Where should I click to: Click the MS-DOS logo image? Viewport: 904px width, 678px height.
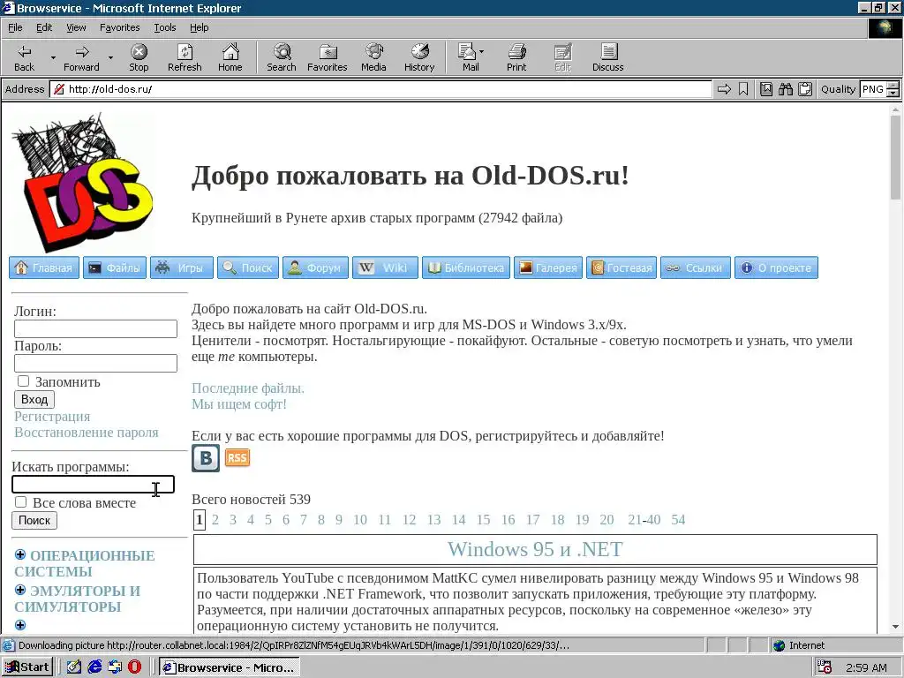tap(82, 183)
